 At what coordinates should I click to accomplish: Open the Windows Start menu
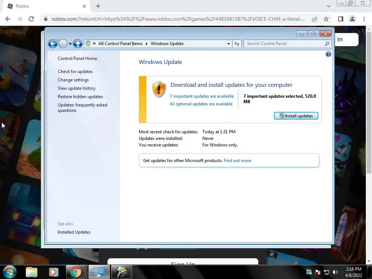[10, 272]
